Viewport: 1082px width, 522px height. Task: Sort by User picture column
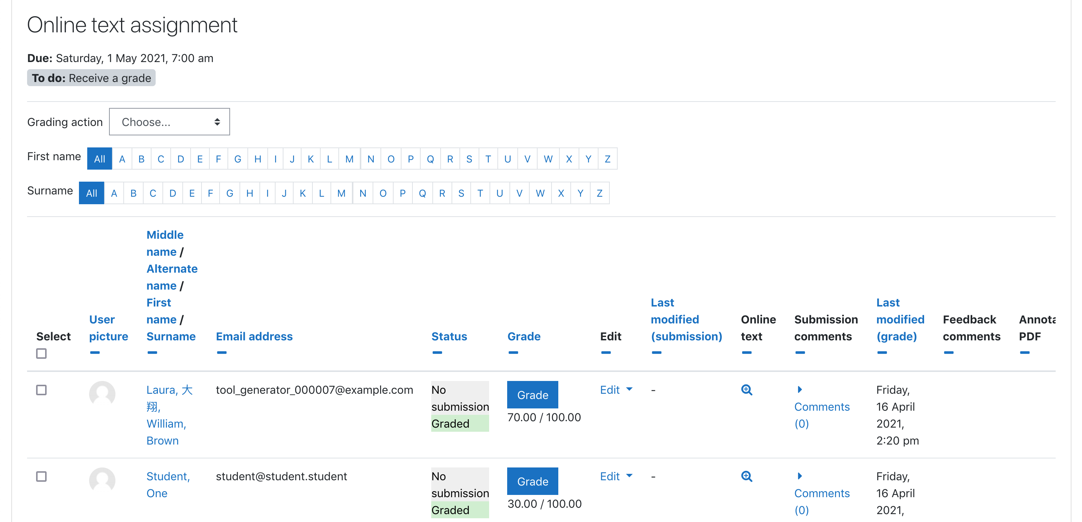tap(108, 328)
